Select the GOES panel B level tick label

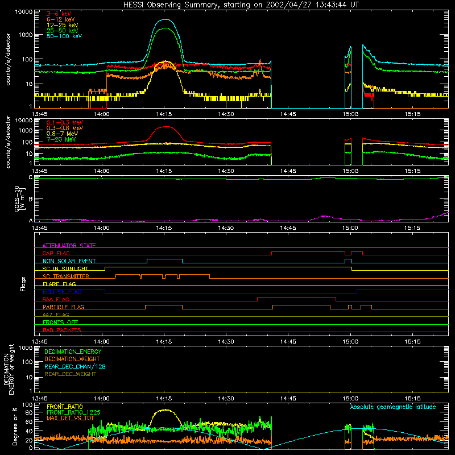pyautogui.click(x=31, y=199)
